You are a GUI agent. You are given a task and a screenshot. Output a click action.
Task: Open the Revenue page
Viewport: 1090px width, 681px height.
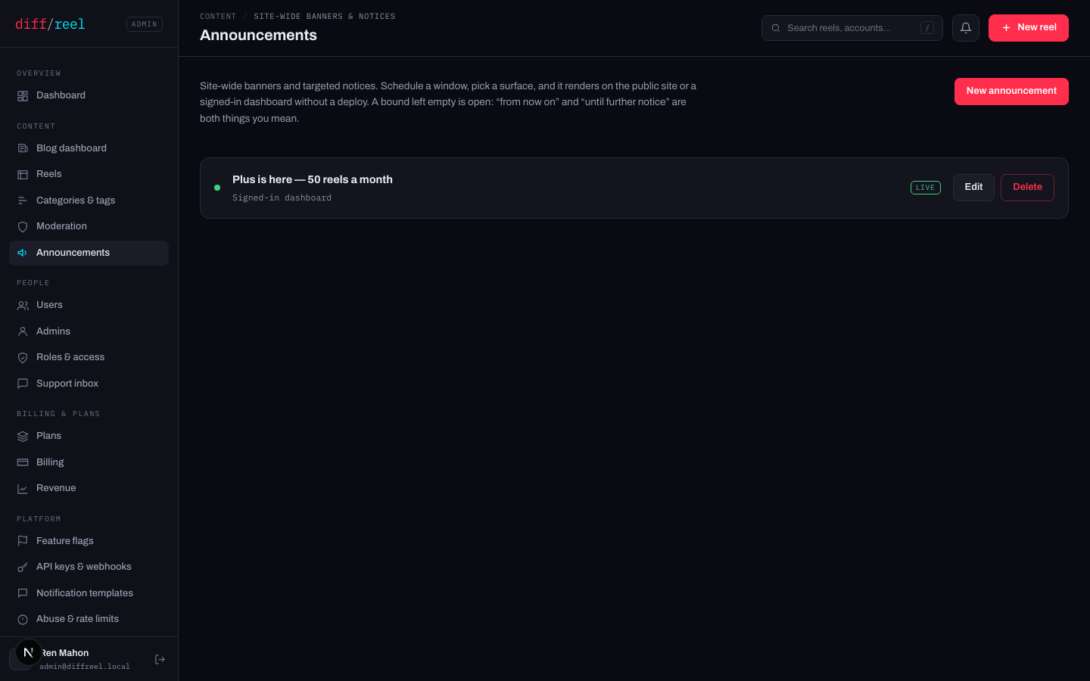point(89,489)
